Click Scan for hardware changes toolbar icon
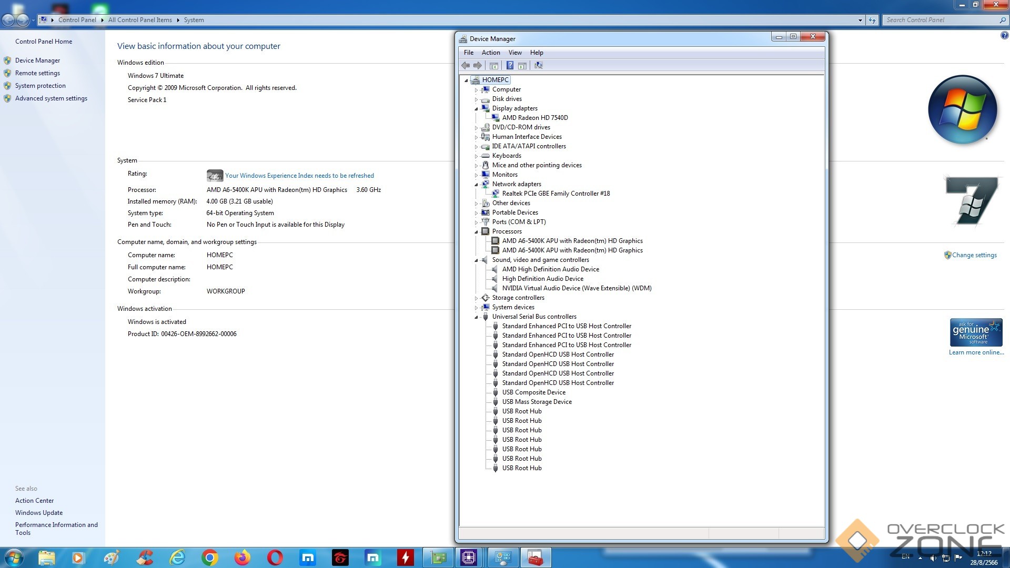Image resolution: width=1010 pixels, height=568 pixels. (538, 65)
